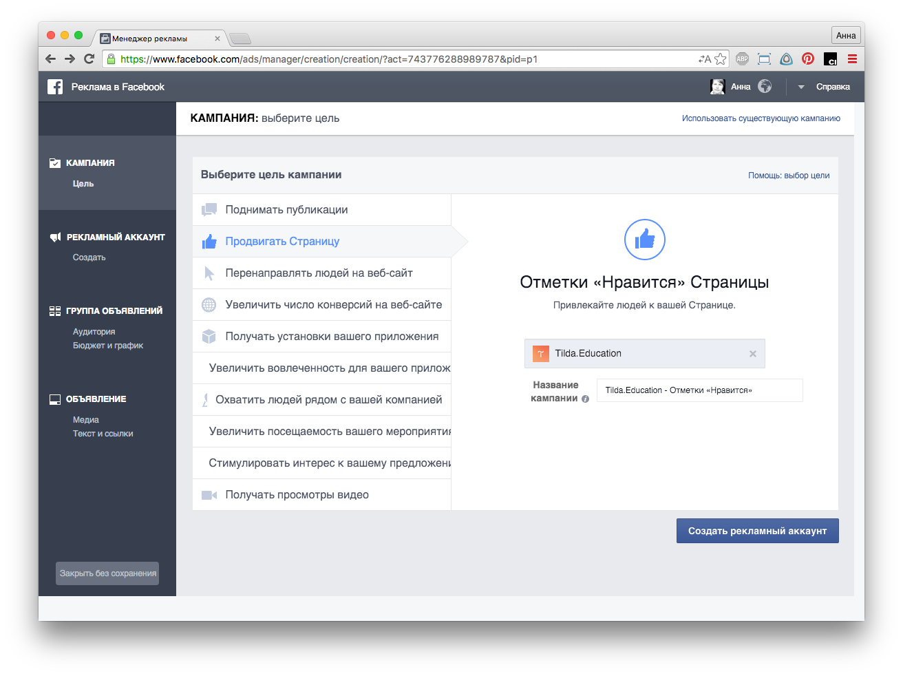Open Использовать существующую кампанию link
903x676 pixels.
[x=761, y=118]
